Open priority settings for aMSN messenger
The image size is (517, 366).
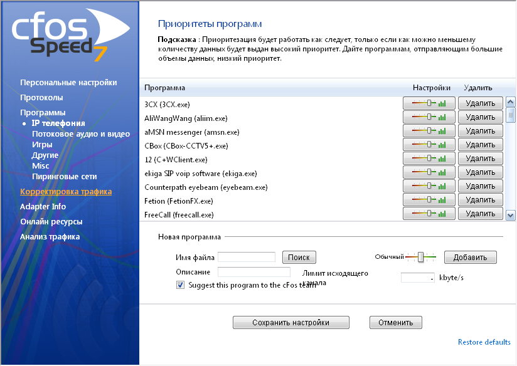(429, 131)
